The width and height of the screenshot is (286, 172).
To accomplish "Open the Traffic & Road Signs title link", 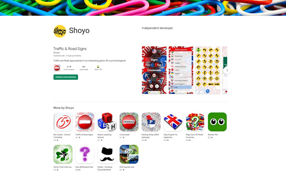I will point(70,49).
